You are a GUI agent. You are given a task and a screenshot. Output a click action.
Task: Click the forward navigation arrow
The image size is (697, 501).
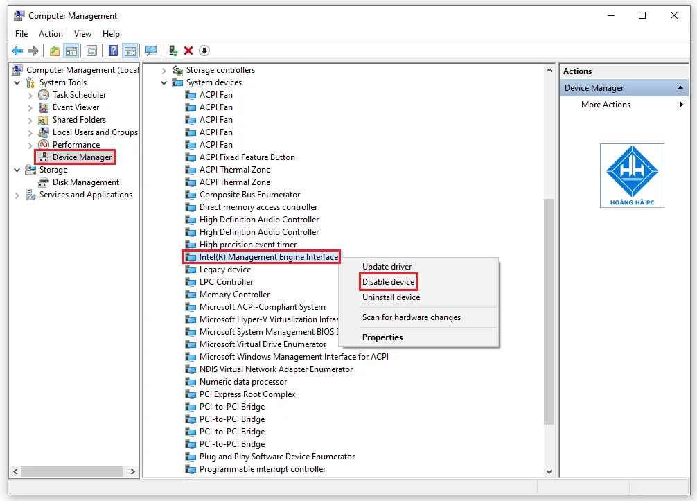coord(33,50)
